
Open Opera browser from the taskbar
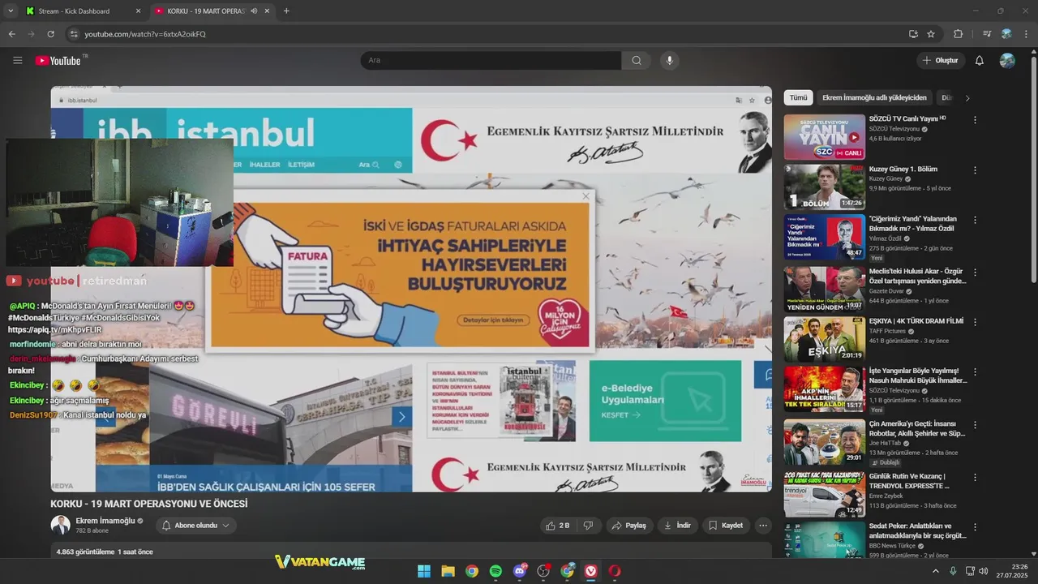coord(615,571)
